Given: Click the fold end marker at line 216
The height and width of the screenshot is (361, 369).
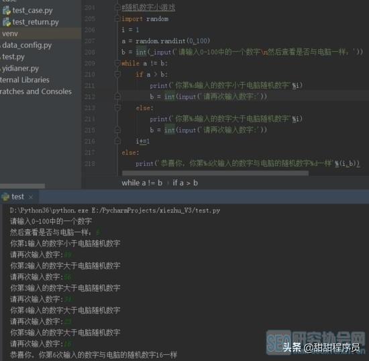Looking at the screenshot, I should click(x=117, y=141).
